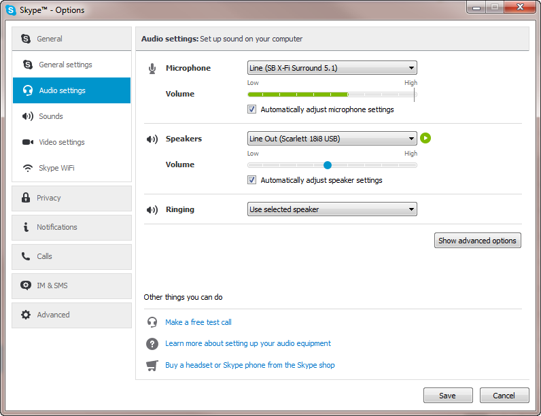541x416 pixels.
Task: Click the info icon beside Notifications
Action: coord(26,227)
